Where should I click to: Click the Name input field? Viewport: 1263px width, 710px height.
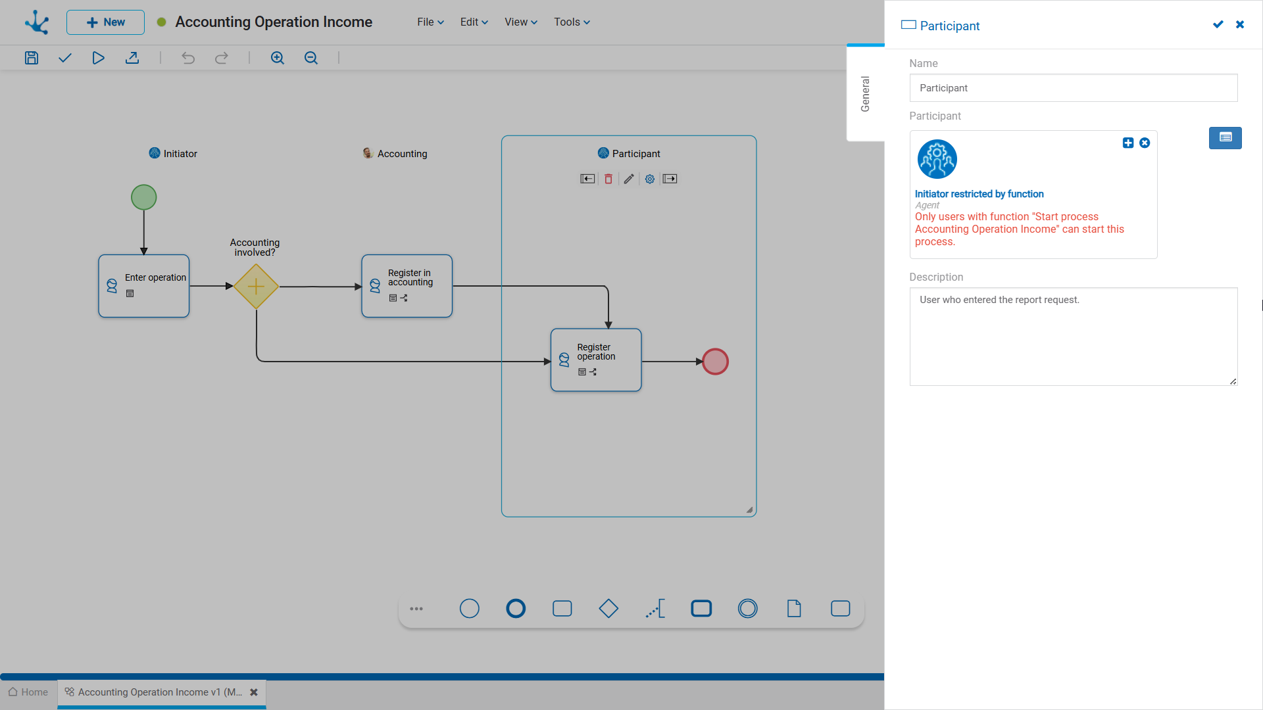(1074, 88)
